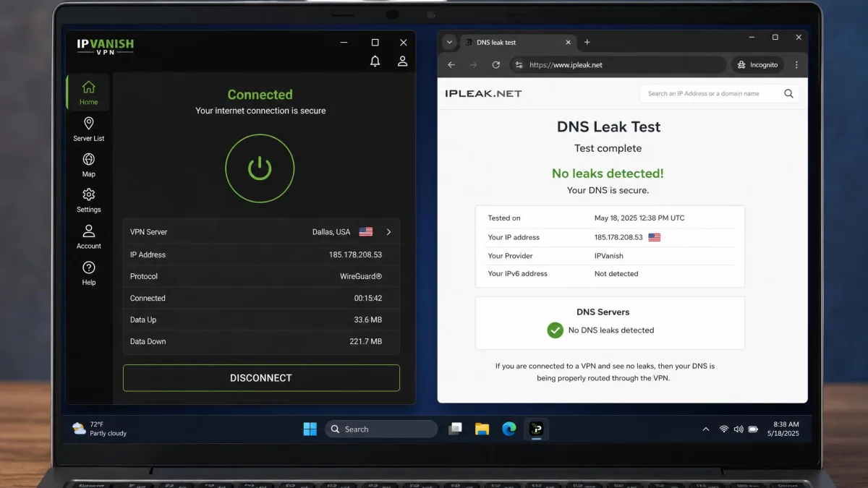Open Task View from the taskbar
This screenshot has width=868, height=488.
coord(455,429)
